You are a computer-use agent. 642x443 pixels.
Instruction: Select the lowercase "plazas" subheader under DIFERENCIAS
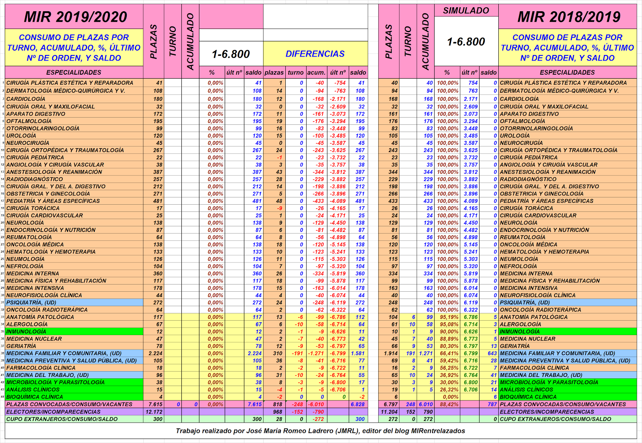click(274, 72)
